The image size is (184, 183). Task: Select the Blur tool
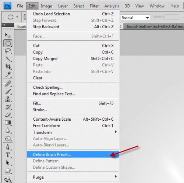pos(8,130)
